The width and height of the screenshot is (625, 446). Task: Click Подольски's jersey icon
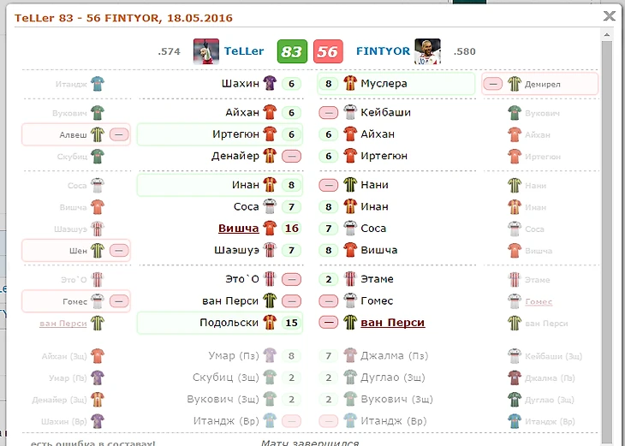[x=271, y=323]
